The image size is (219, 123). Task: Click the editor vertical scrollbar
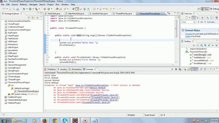(x=176, y=28)
